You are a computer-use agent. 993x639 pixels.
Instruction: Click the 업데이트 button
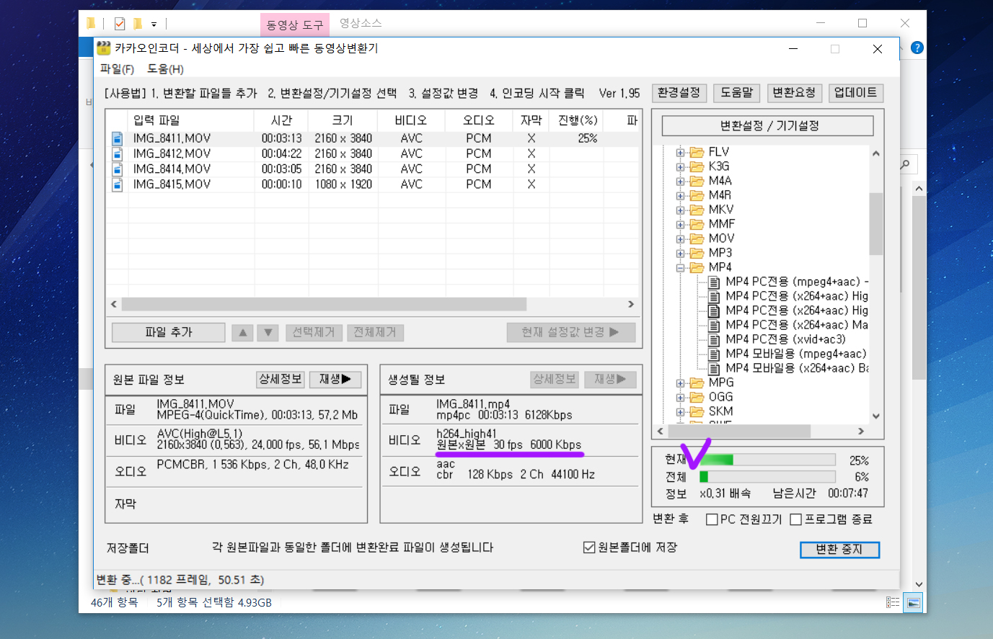855,93
